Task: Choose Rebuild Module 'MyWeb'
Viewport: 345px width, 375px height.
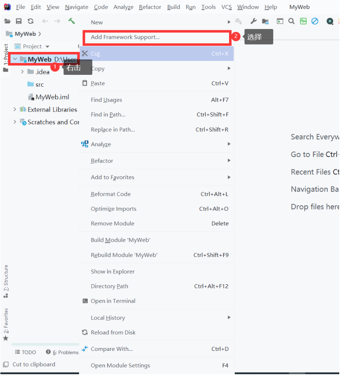Action: [157, 255]
